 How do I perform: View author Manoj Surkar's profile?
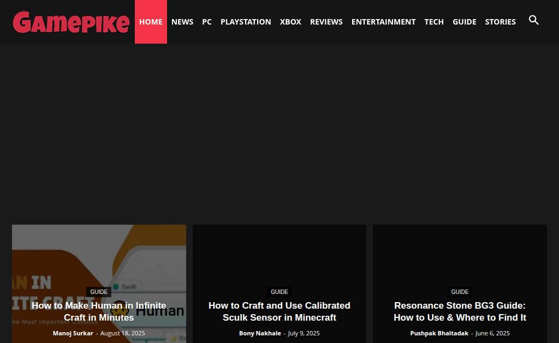[73, 333]
